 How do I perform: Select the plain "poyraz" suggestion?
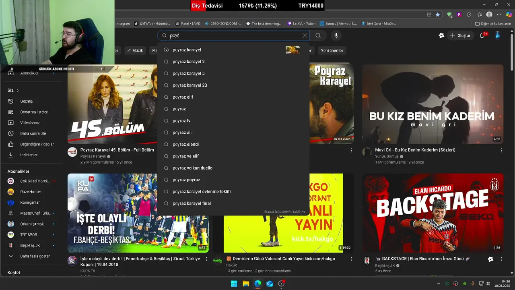point(233,109)
